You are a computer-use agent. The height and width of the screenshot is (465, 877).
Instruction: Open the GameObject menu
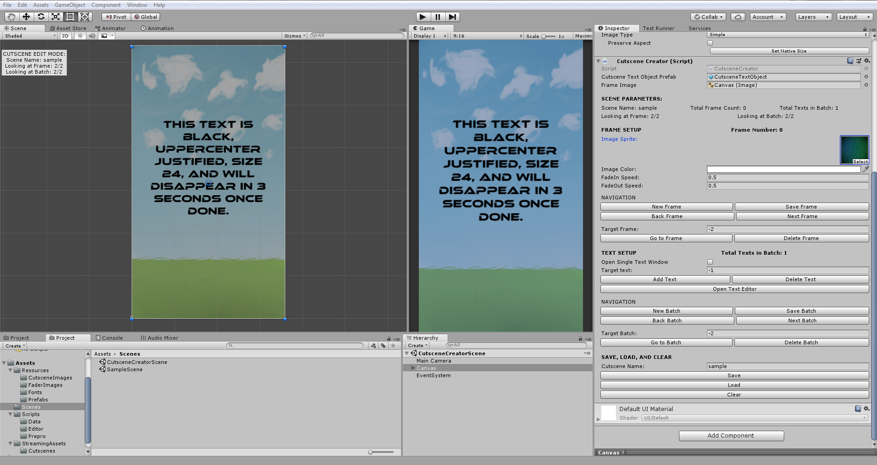click(x=70, y=5)
